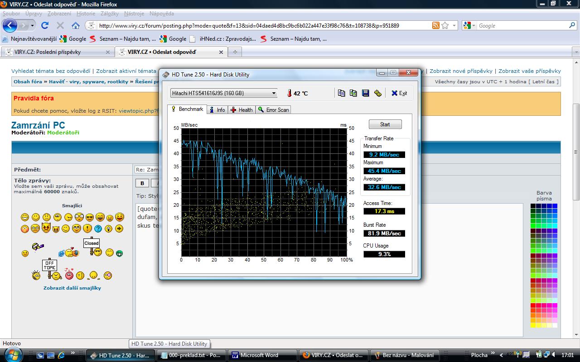Switch to the Health tab
Screen dimensions: 580x362
242,110
